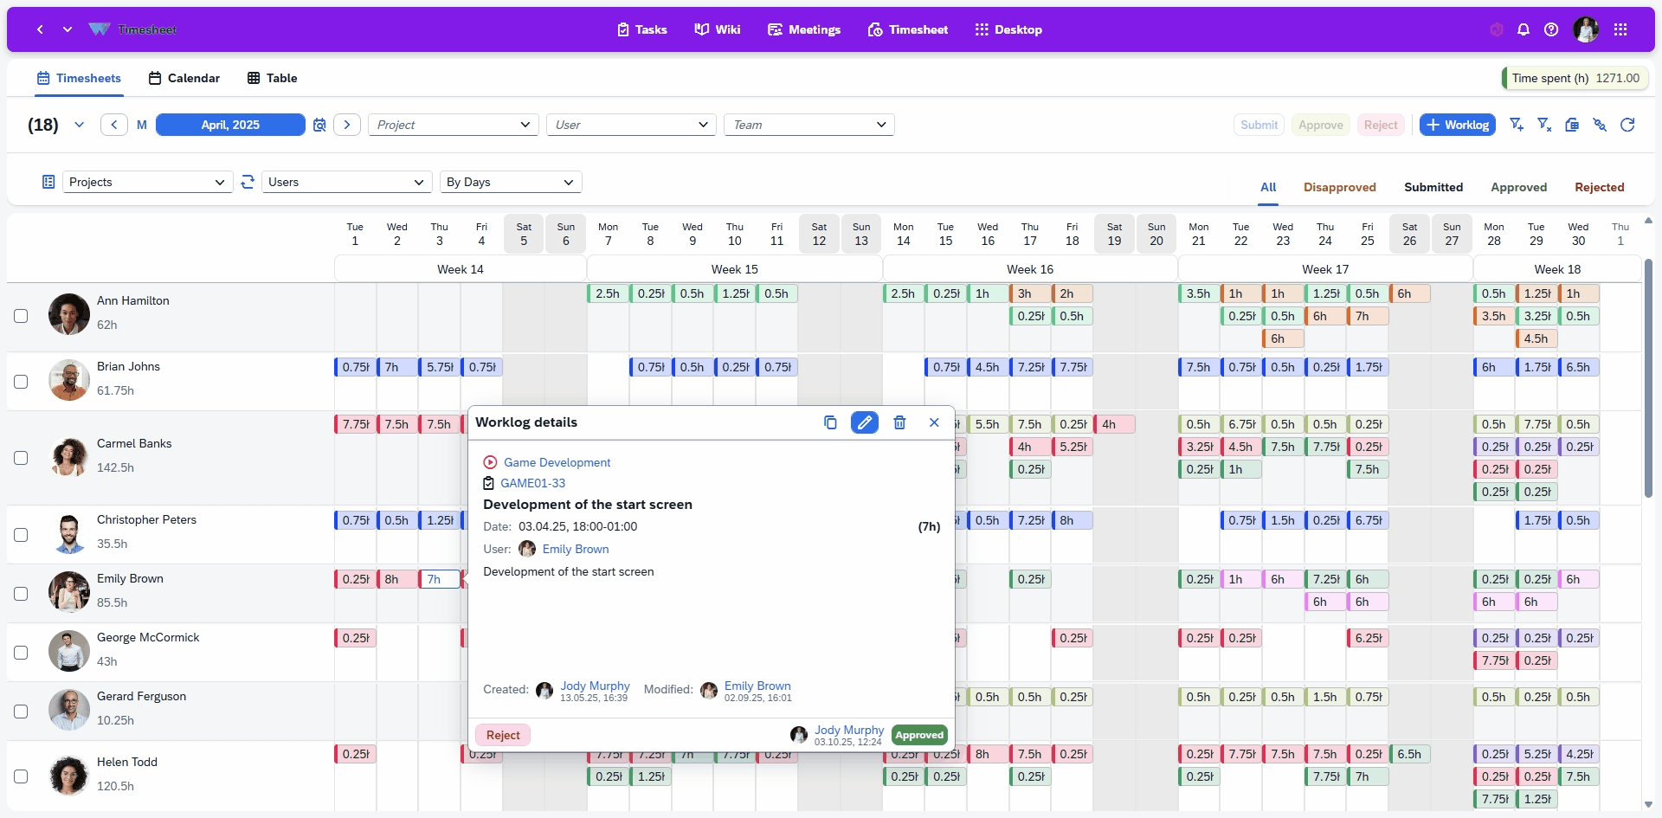Click the copy worklog icon in the popup

tap(830, 422)
